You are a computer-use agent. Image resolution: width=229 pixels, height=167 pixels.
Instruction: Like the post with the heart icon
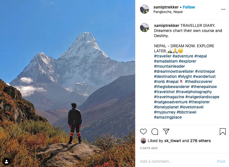(143, 132)
